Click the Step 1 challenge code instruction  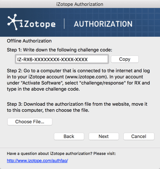tap(60, 50)
